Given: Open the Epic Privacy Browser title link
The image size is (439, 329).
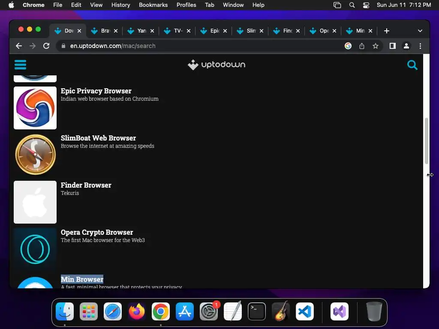Looking at the screenshot, I should (x=96, y=91).
